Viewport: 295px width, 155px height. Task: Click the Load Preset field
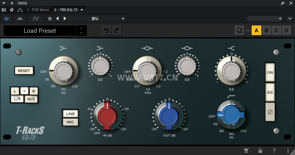click(x=40, y=31)
